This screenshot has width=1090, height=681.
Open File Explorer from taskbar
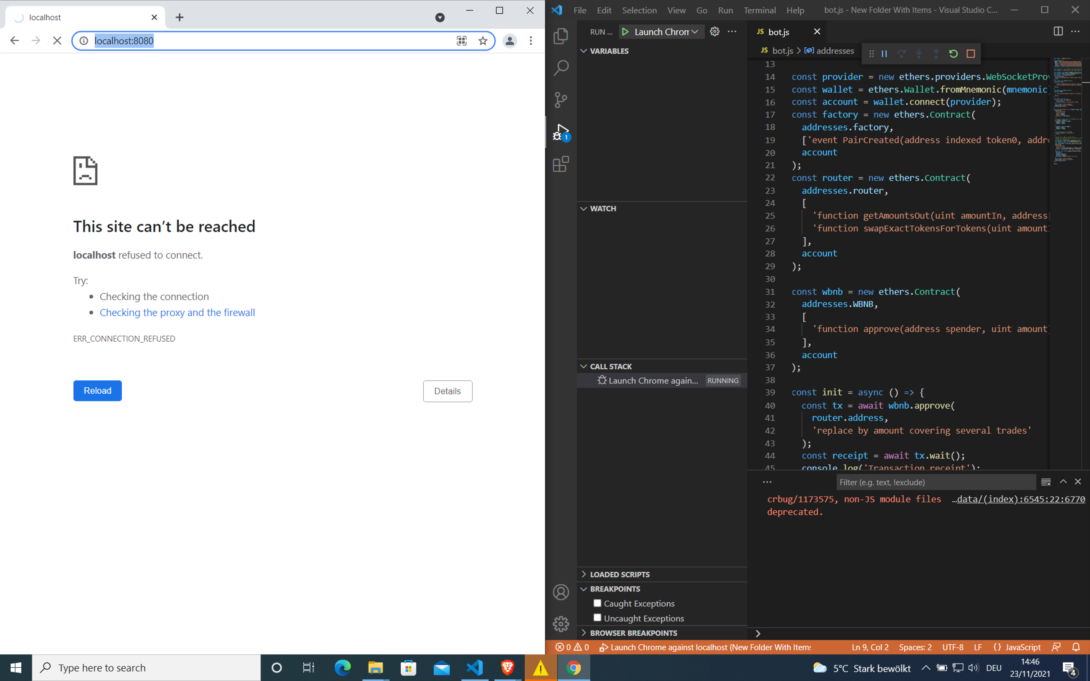(375, 667)
